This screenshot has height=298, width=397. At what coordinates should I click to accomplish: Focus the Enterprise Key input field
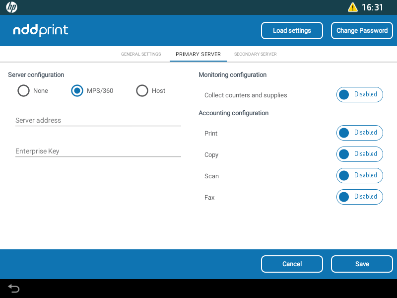[98, 151]
